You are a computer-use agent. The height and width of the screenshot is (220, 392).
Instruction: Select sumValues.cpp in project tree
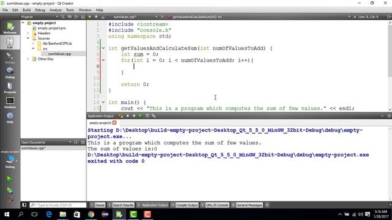[x=59, y=54]
